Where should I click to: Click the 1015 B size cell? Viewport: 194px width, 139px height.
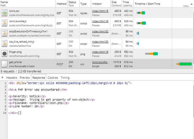click(117, 62)
